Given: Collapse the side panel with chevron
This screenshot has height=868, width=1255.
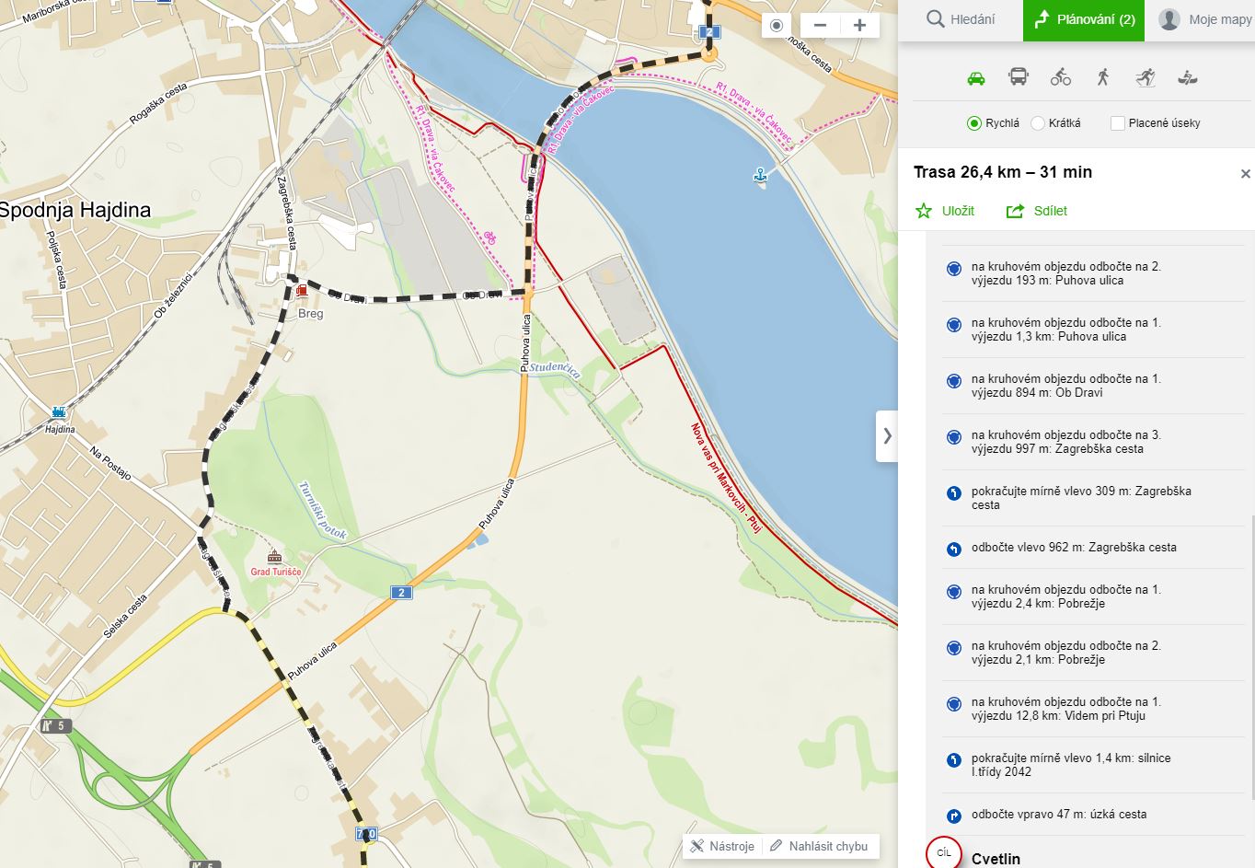Looking at the screenshot, I should point(887,436).
